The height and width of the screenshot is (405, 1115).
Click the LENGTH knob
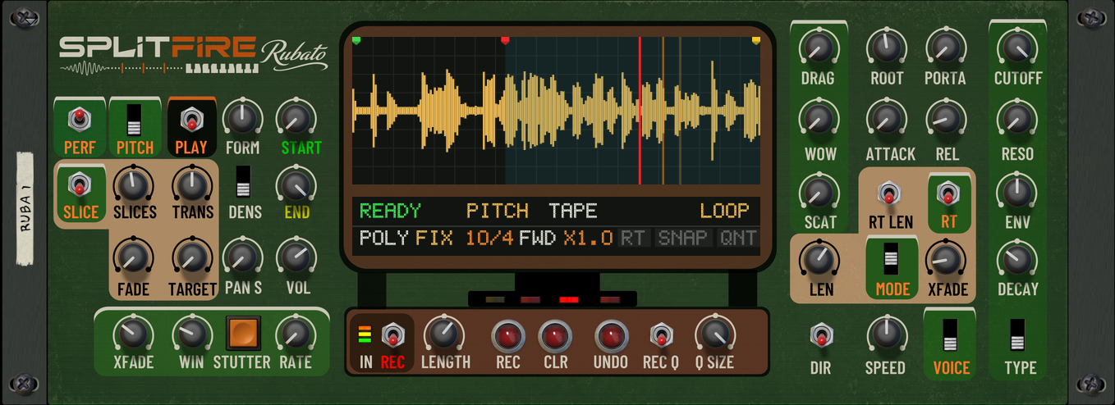click(445, 334)
